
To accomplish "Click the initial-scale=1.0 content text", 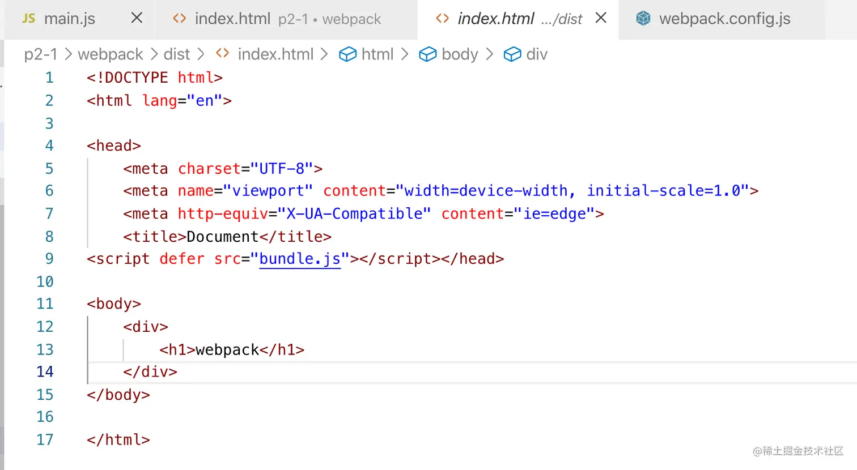I will [664, 191].
